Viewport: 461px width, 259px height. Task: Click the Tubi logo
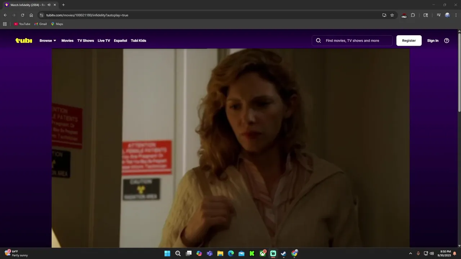[24, 41]
